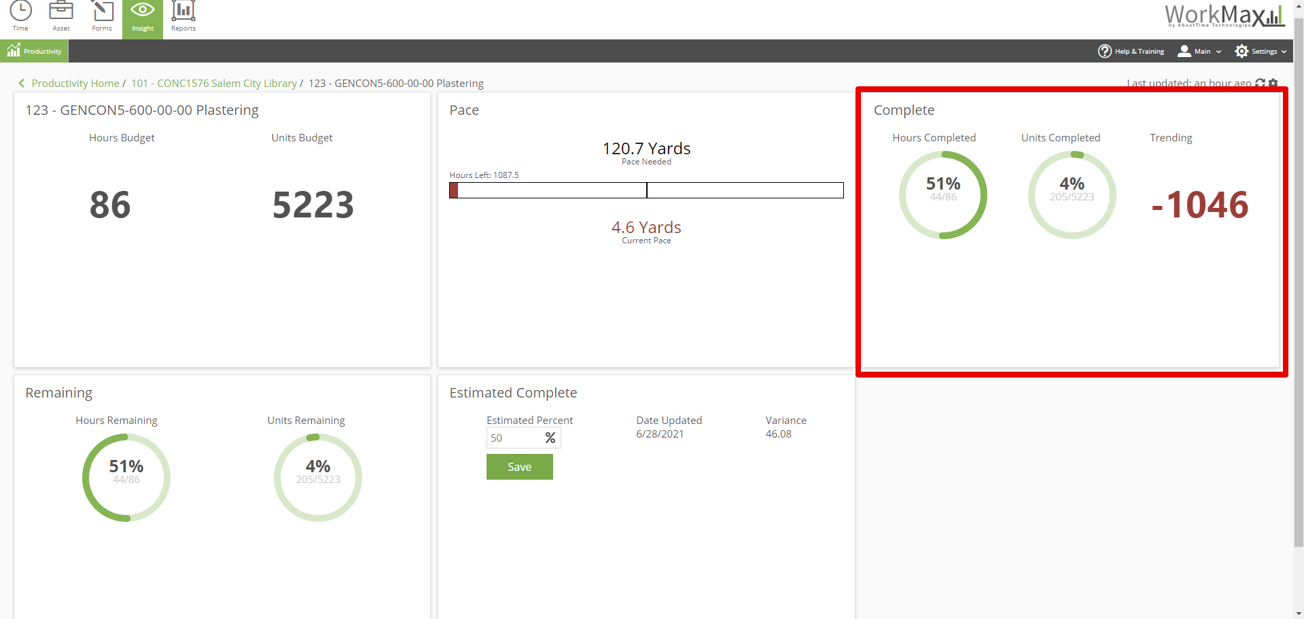
Task: Click the Hours Left: 1087.5 label
Action: click(x=484, y=175)
